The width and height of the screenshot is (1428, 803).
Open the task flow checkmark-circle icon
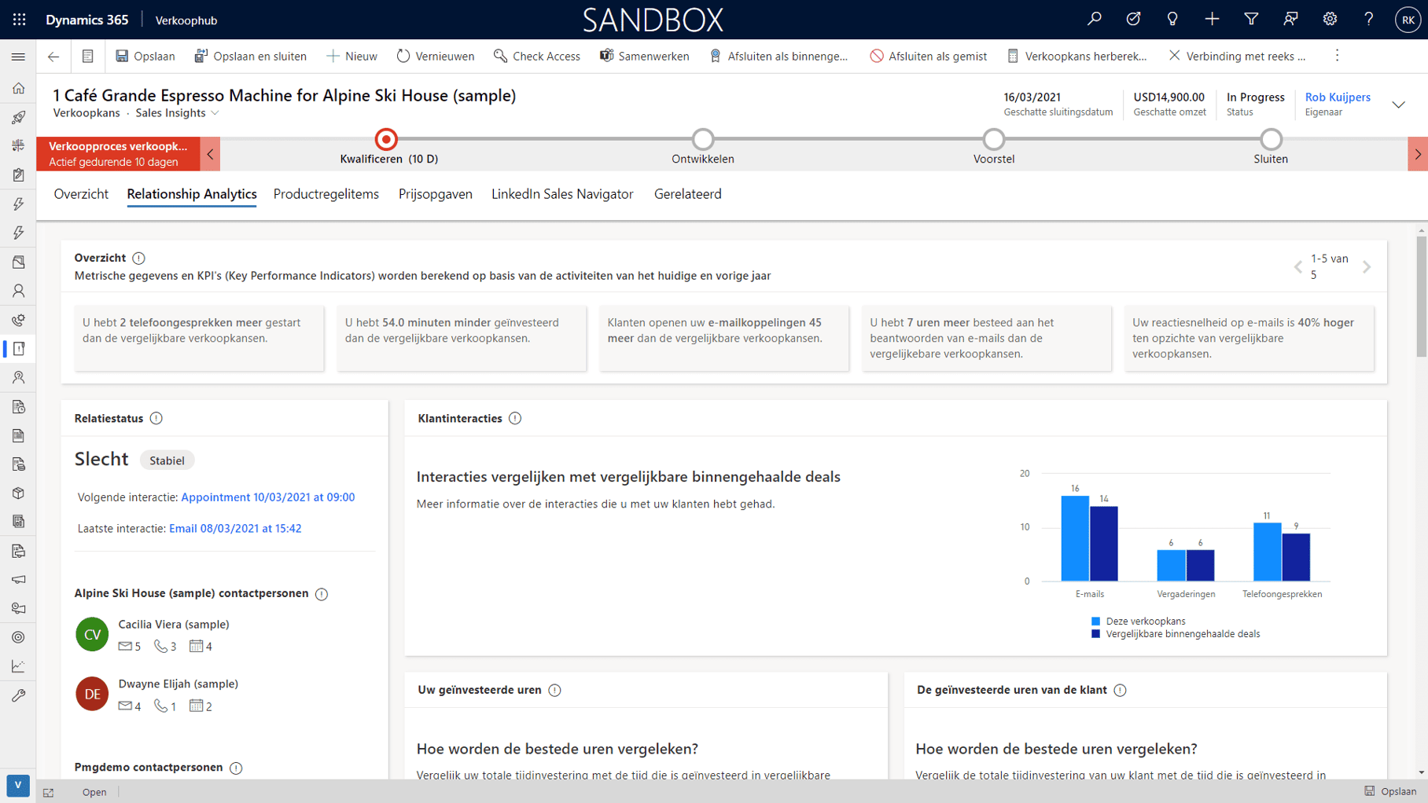1133,20
